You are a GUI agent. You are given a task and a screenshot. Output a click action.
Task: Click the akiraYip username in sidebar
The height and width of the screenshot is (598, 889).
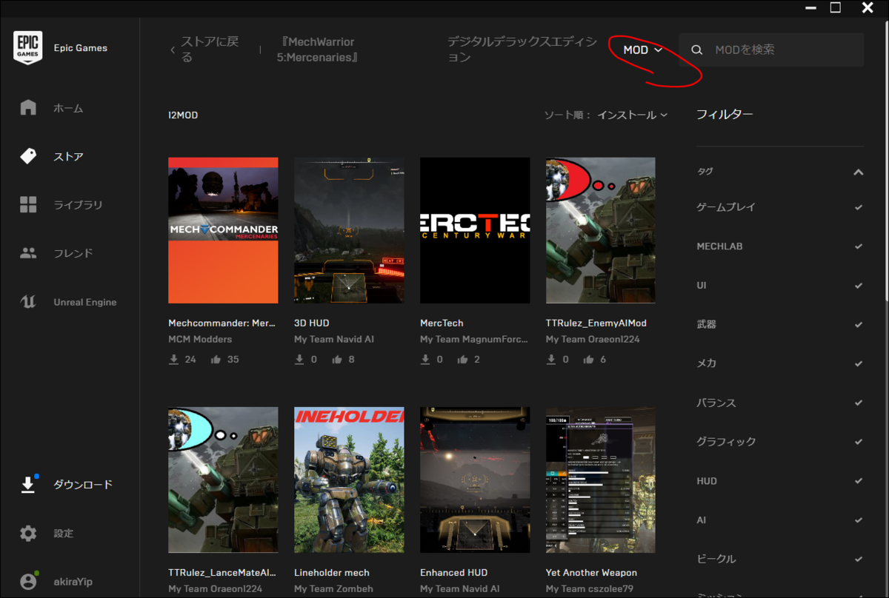click(x=73, y=582)
